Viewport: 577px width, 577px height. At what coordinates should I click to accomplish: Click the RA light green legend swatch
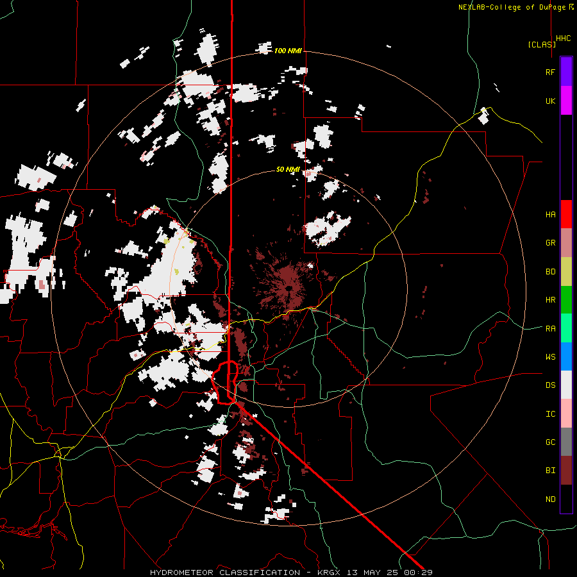point(566,328)
